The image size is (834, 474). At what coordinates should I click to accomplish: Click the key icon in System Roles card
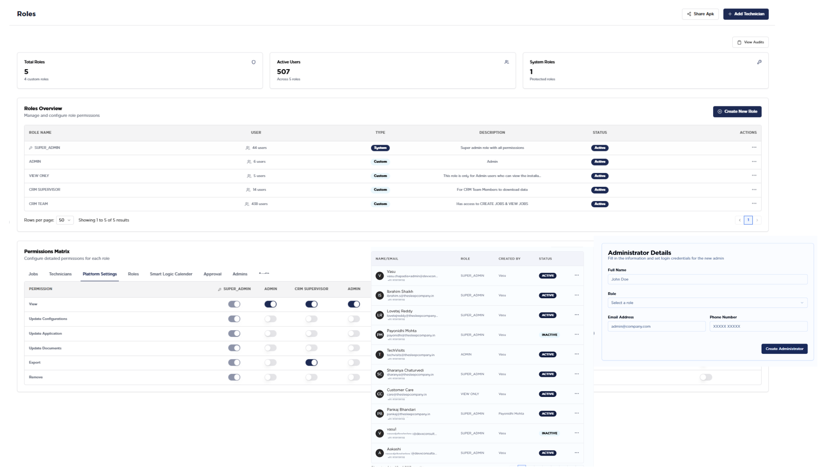(x=759, y=62)
